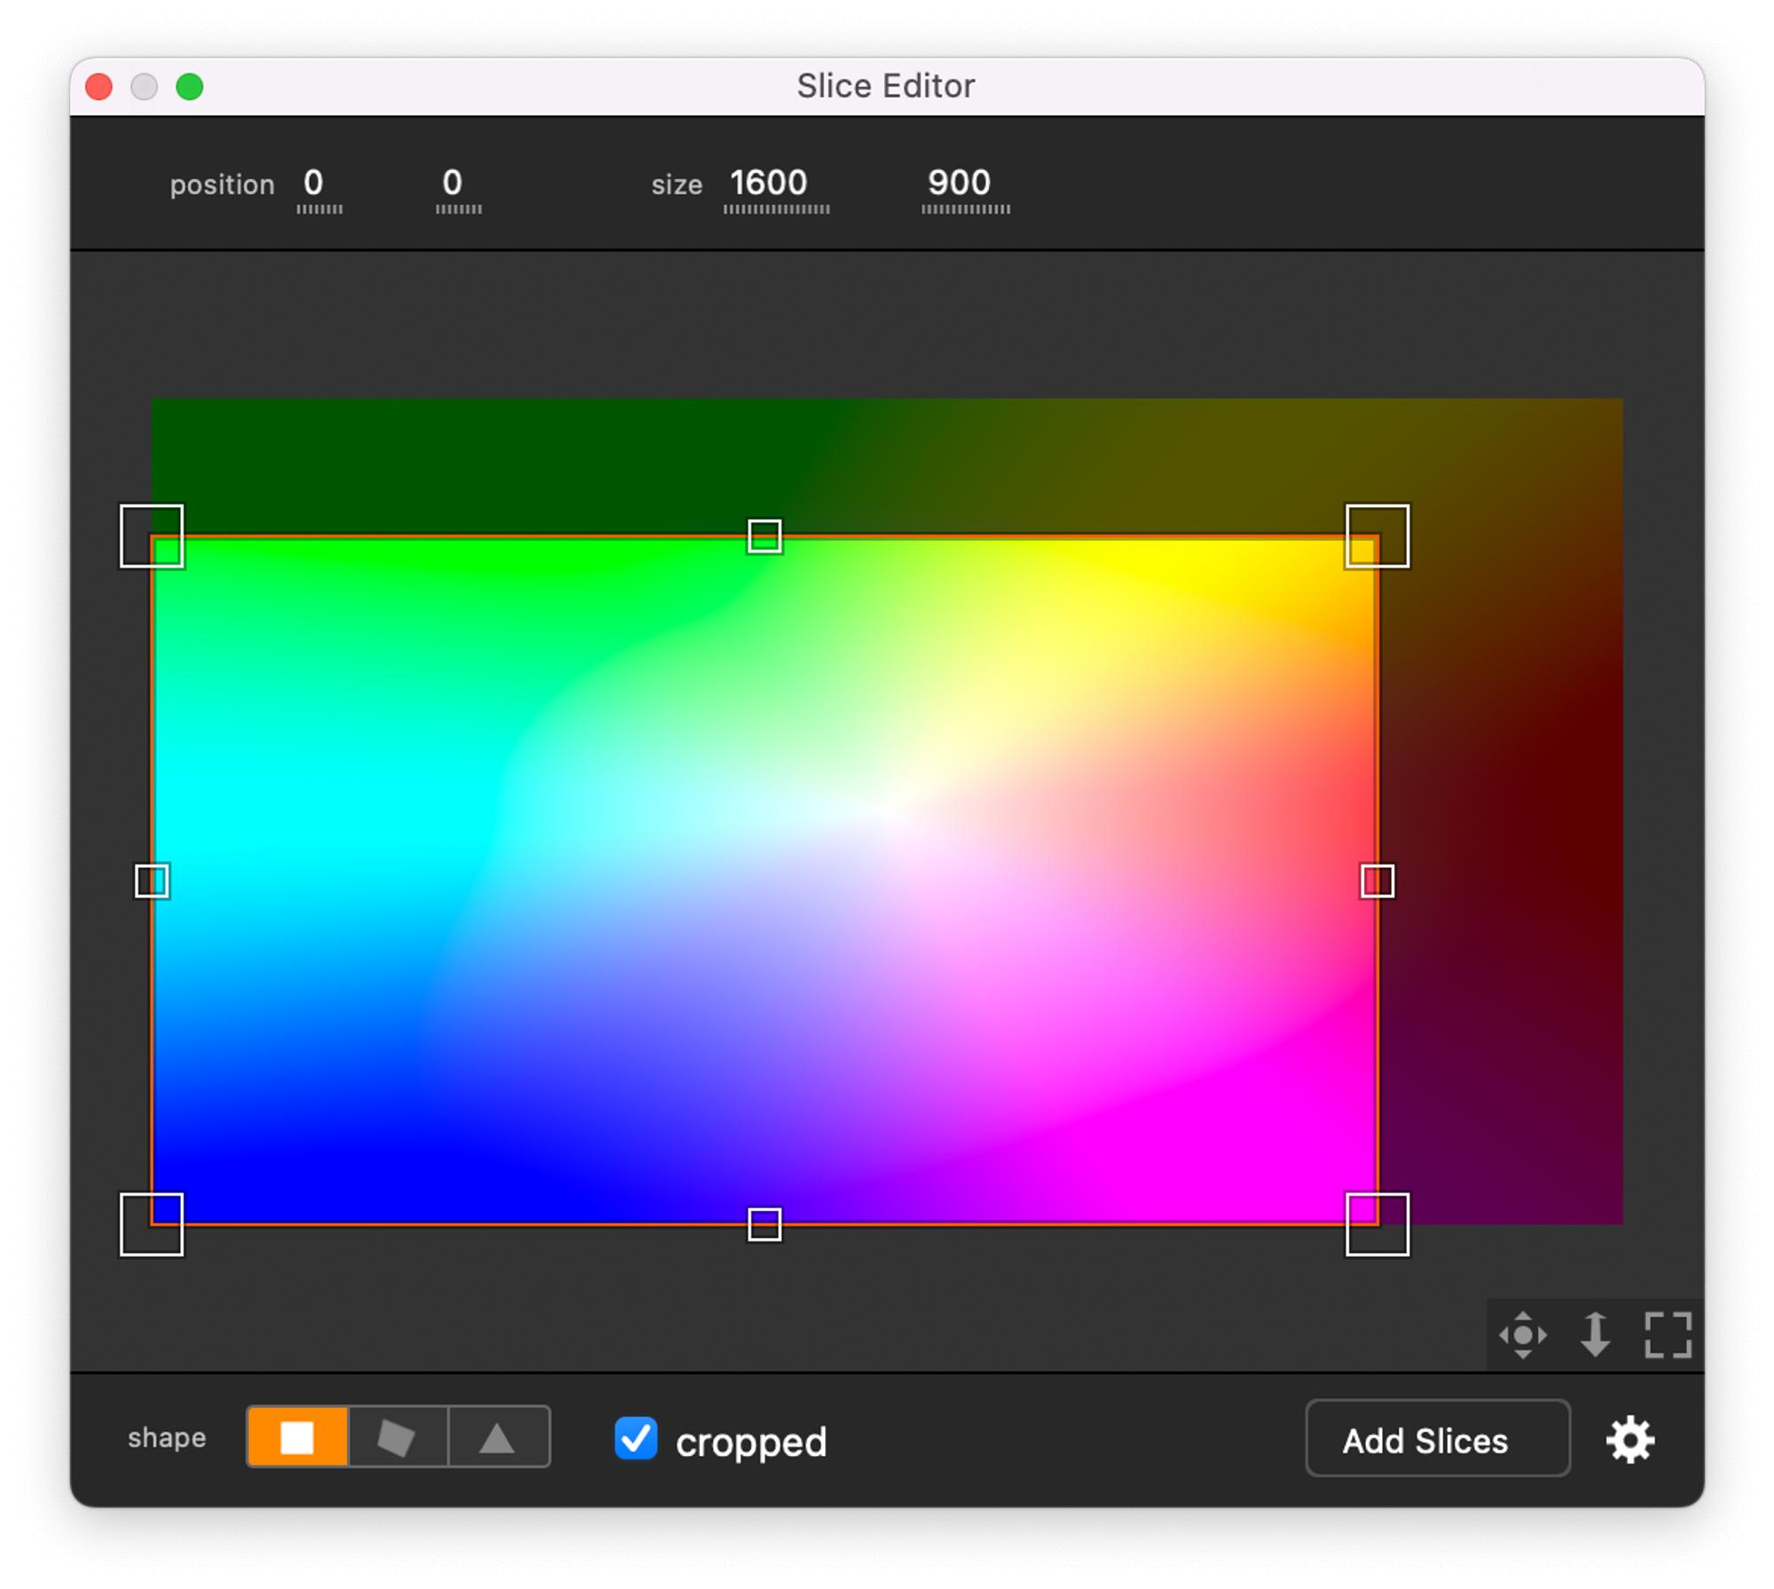Click the vertical fit arrows icon
Screen dimensions: 1774x1589
coord(1596,1335)
